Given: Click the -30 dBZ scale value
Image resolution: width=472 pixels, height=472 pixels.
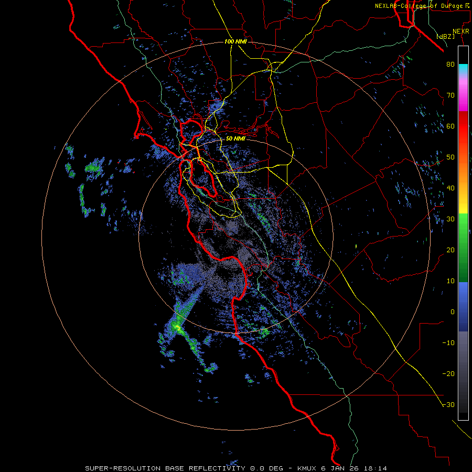Looking at the screenshot, I should (448, 405).
